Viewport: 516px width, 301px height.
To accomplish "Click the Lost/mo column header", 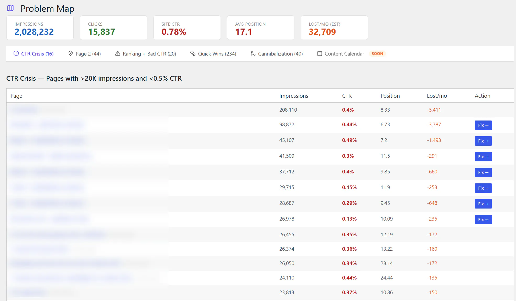I will pyautogui.click(x=437, y=96).
